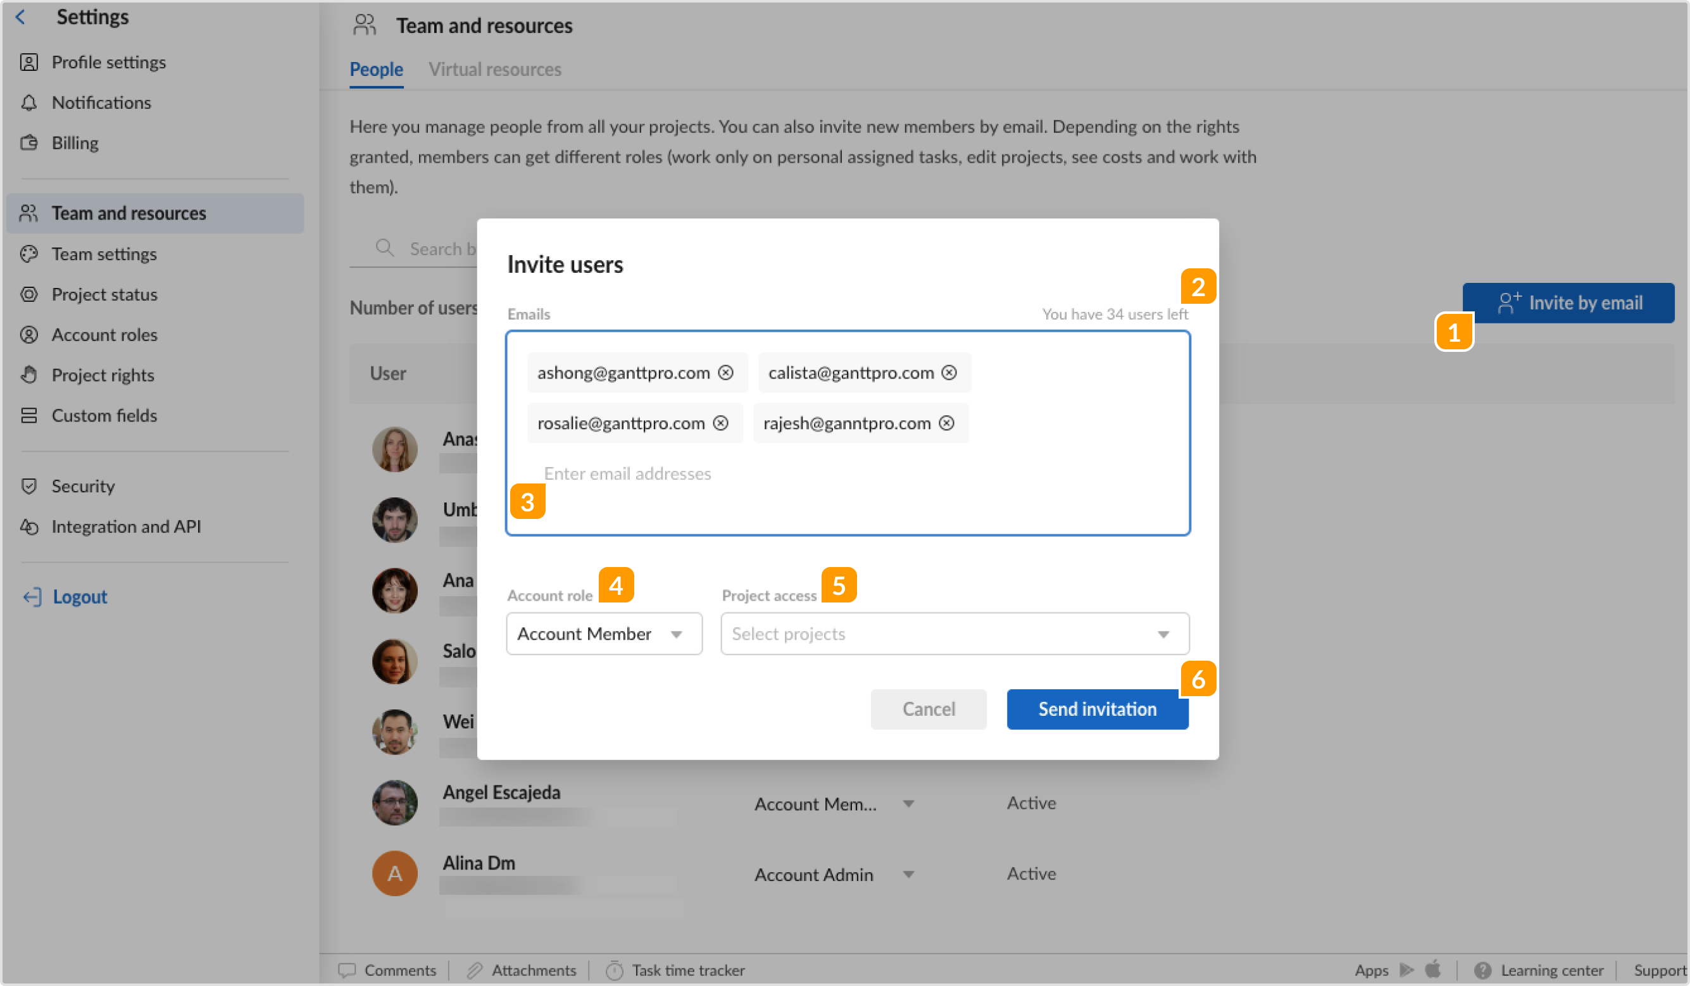Click the Send invitation button

pos(1097,709)
